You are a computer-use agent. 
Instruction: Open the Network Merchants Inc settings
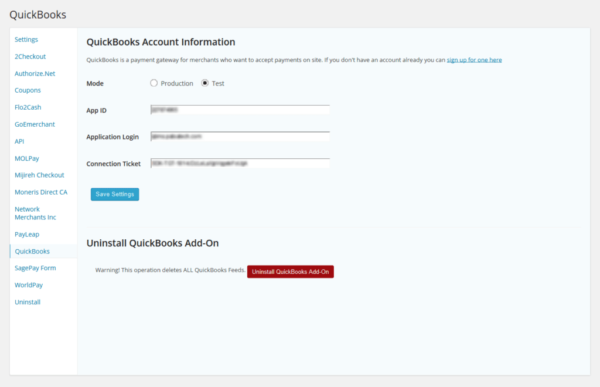pyautogui.click(x=35, y=213)
